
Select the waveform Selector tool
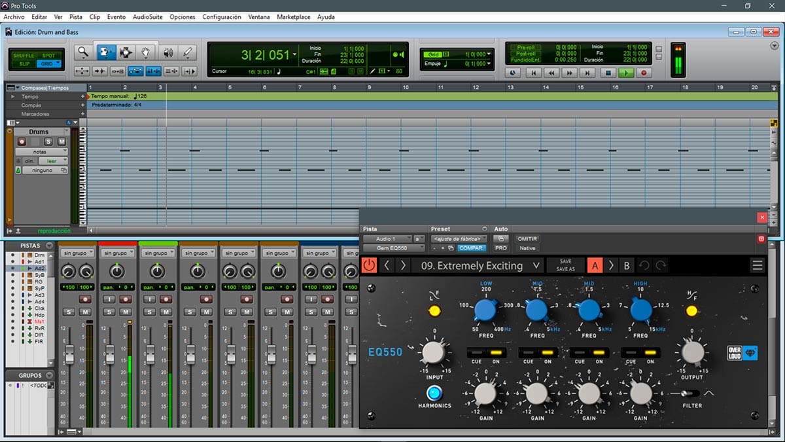coord(126,52)
